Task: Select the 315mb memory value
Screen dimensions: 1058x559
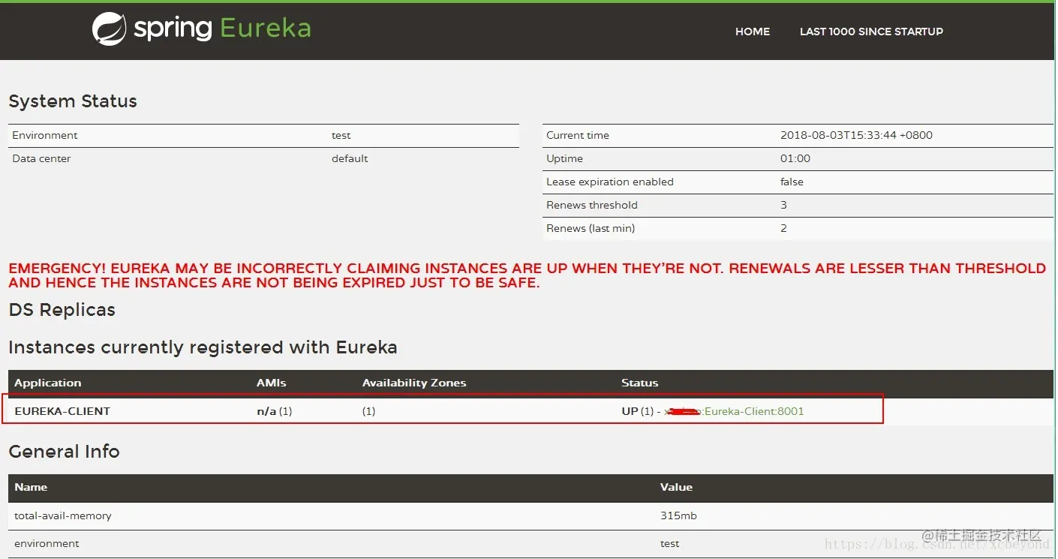Action: [x=679, y=516]
